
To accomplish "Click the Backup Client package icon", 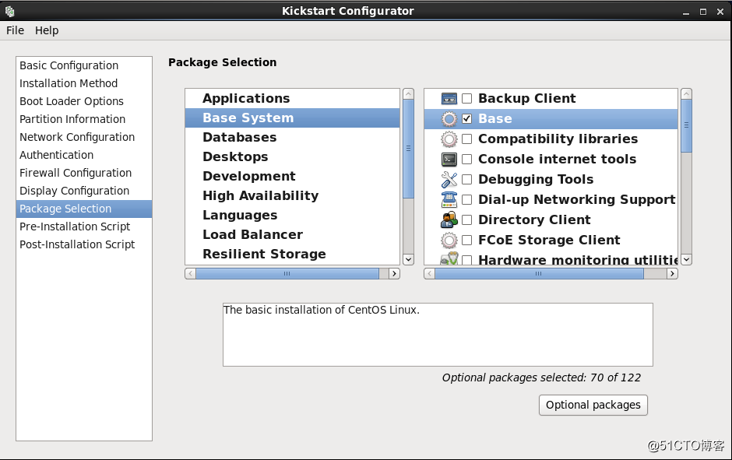I will click(x=449, y=98).
